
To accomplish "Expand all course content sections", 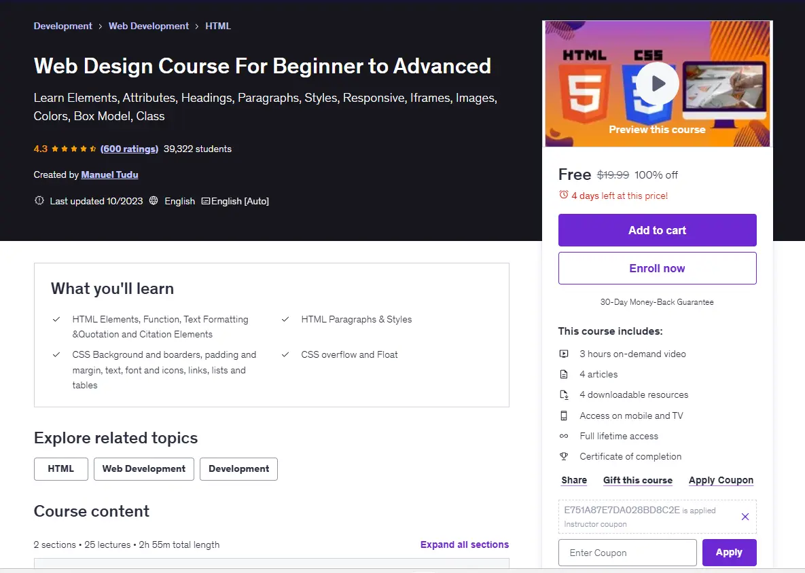I will click(465, 544).
